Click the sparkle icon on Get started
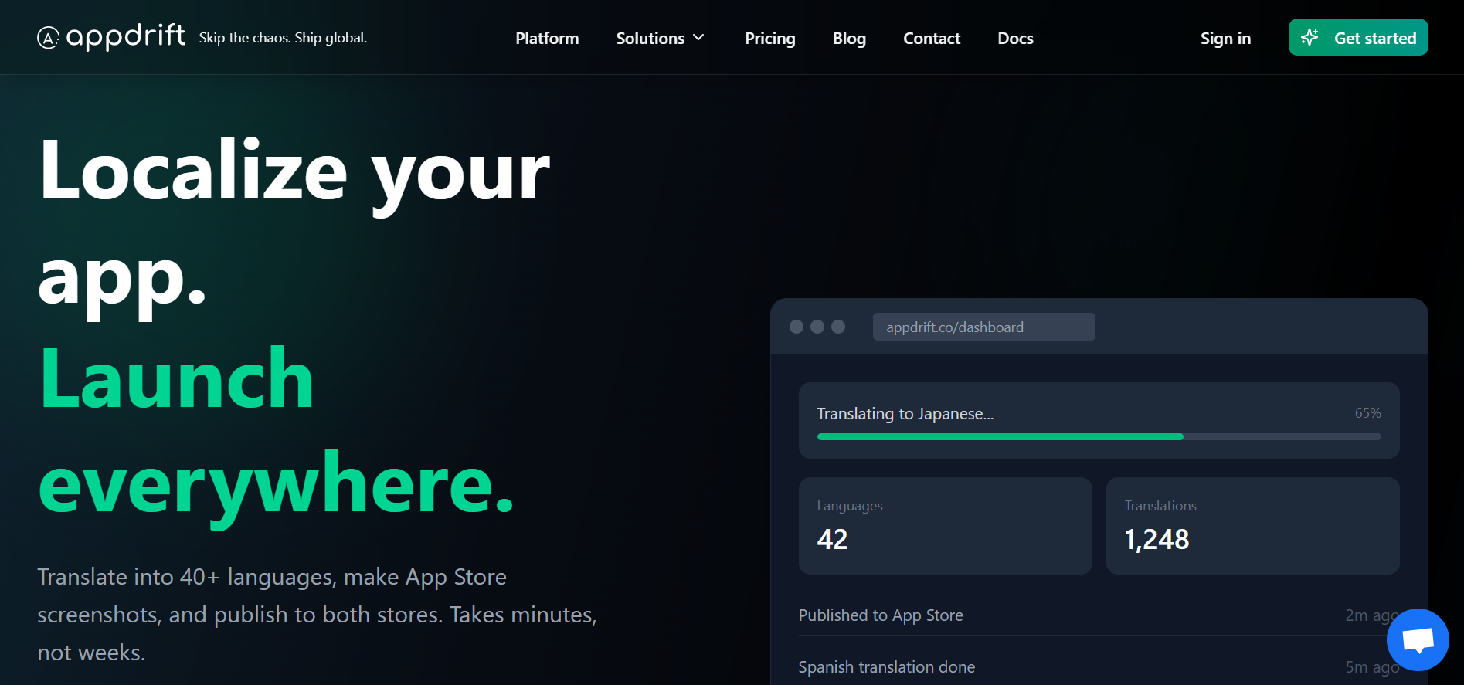This screenshot has height=685, width=1464. (1309, 37)
